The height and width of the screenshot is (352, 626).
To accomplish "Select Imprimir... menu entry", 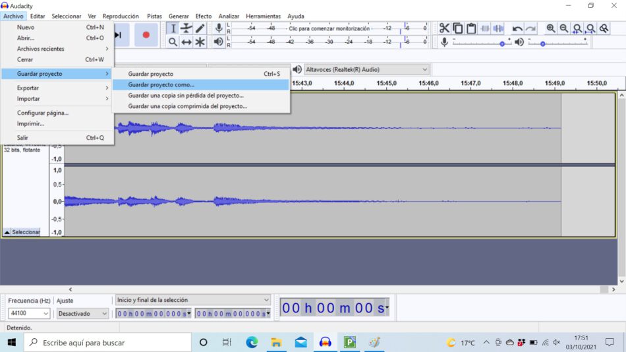I will coord(57,124).
